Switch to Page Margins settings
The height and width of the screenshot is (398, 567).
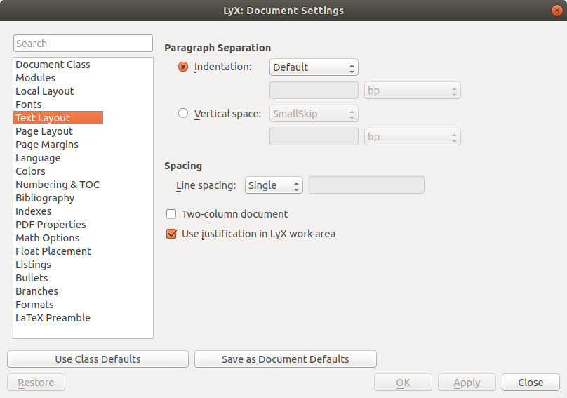pyautogui.click(x=47, y=145)
